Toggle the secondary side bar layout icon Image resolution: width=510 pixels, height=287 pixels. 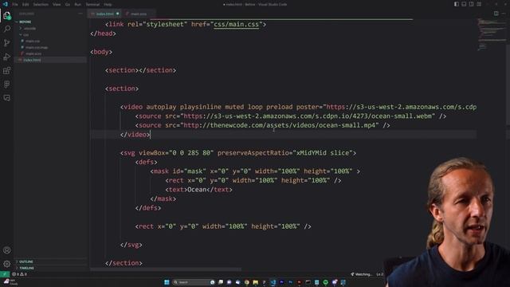471,4
